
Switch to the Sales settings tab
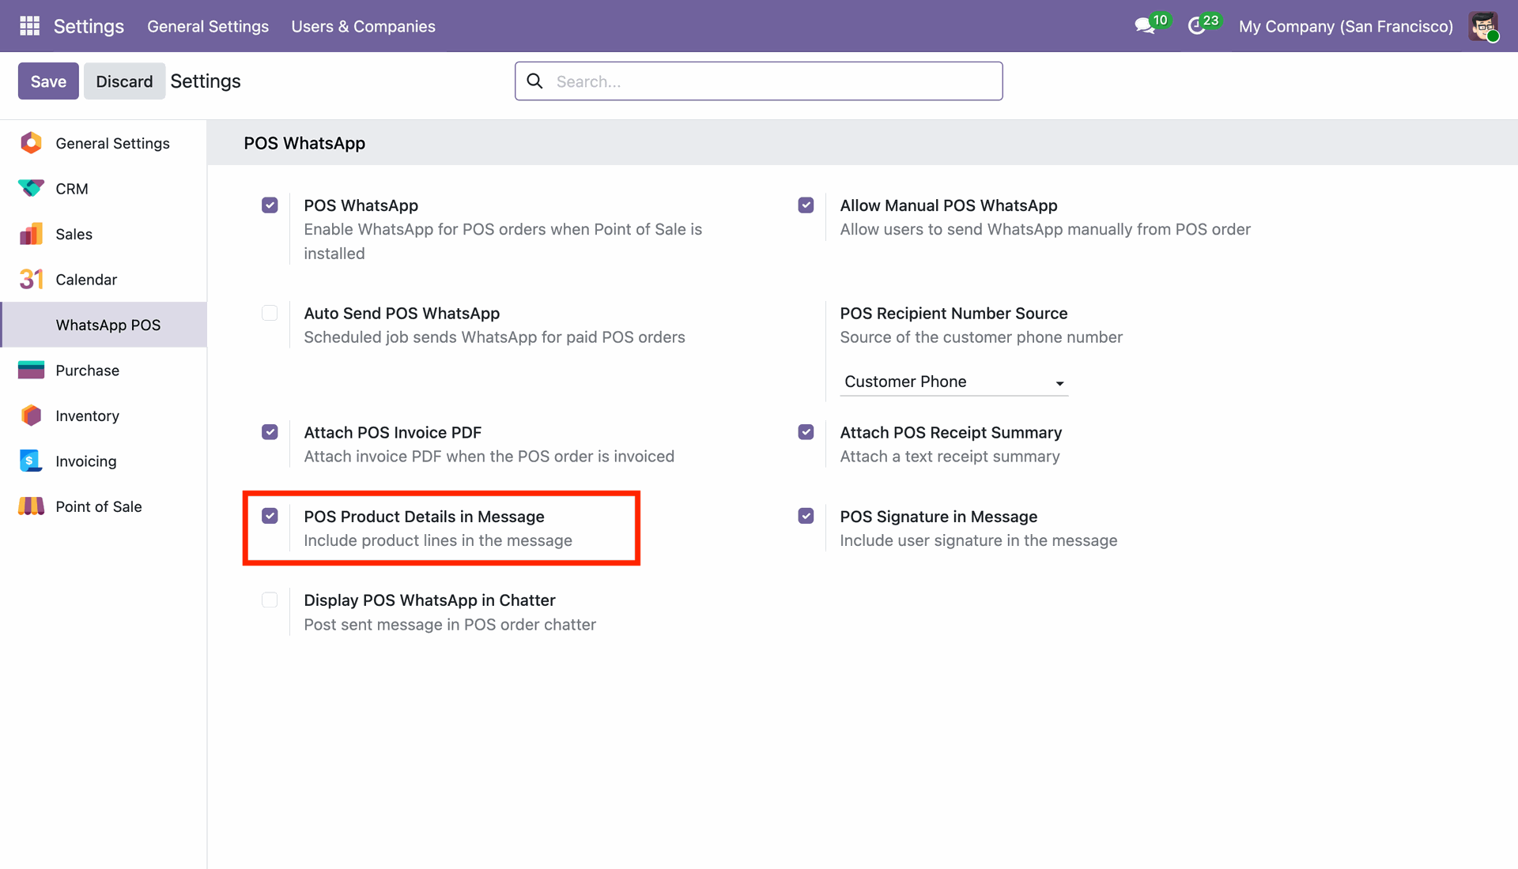[x=104, y=234]
